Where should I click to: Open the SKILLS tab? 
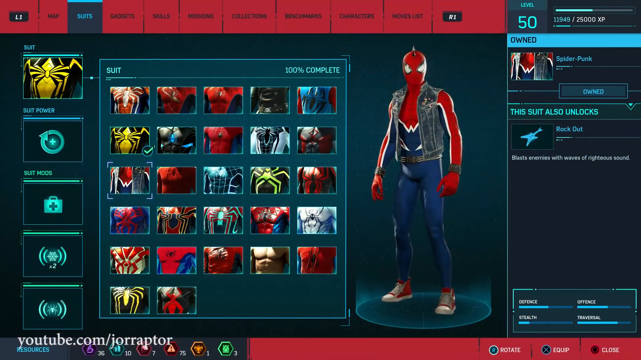point(161,16)
